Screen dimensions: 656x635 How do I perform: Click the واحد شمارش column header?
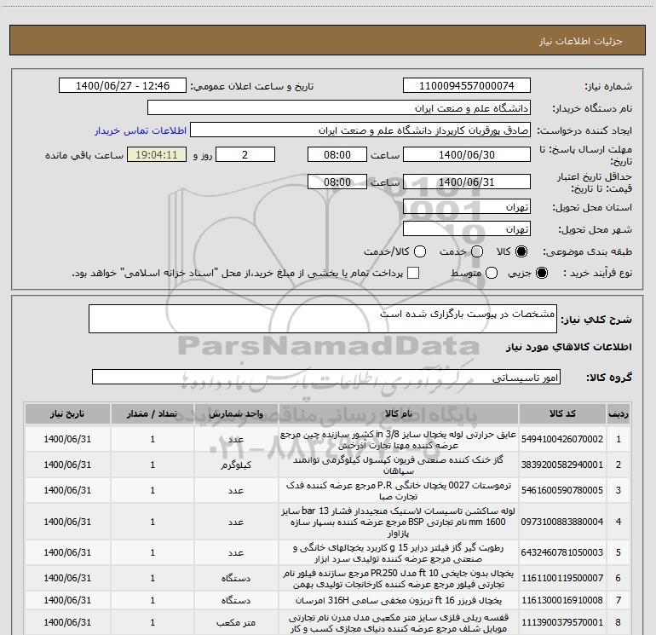click(x=236, y=414)
